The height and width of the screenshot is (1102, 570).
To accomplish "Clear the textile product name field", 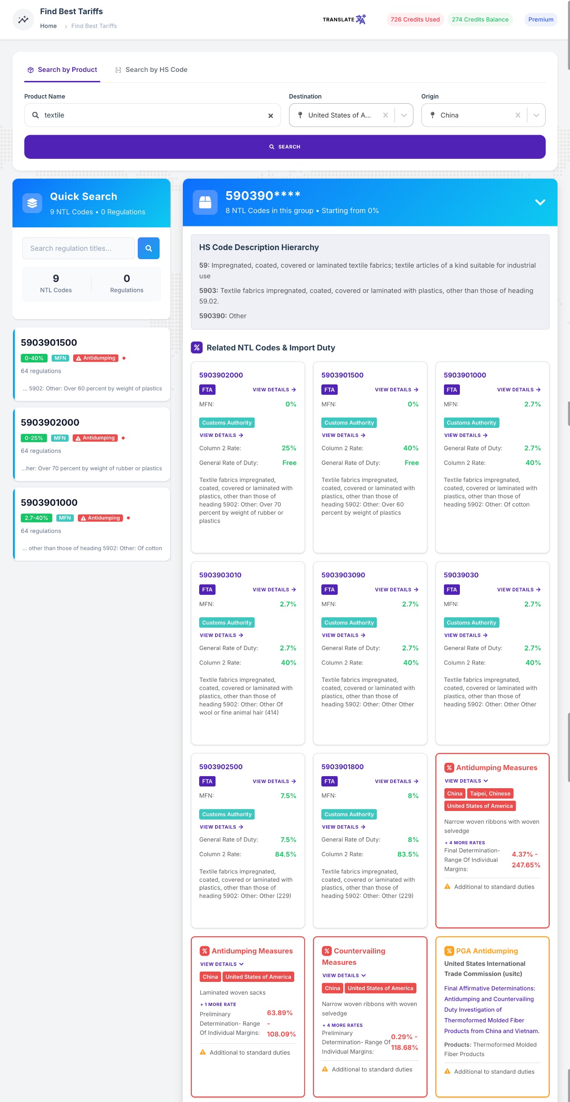I will coord(271,115).
